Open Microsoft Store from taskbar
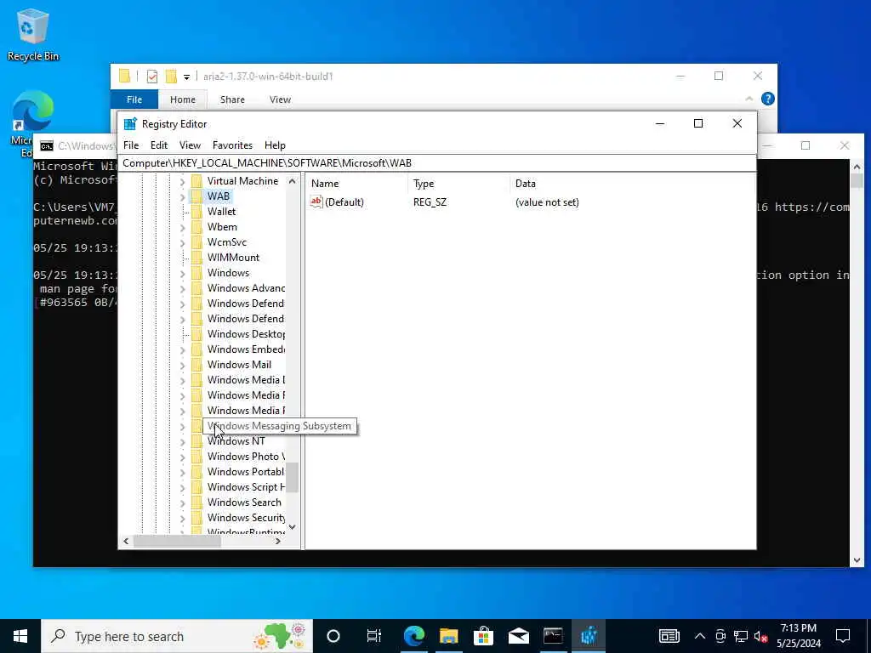This screenshot has width=871, height=653. point(483,636)
